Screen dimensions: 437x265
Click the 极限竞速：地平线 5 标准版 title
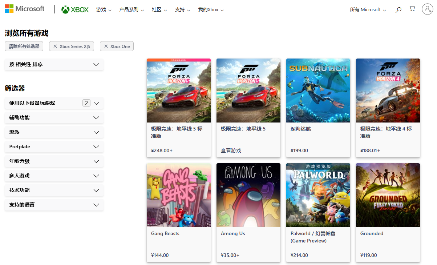point(177,132)
